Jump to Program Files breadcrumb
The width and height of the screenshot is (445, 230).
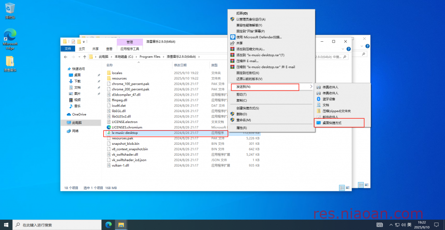pos(150,57)
